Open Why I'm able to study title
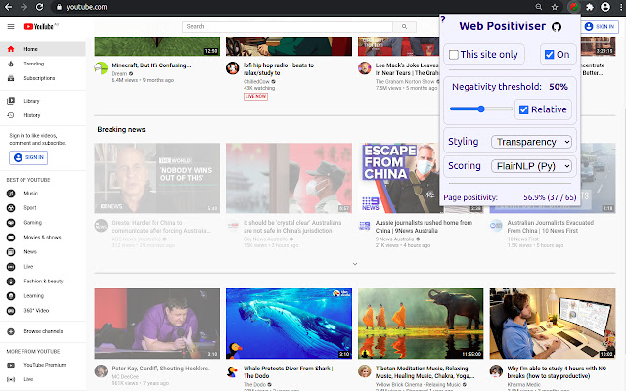 (557, 372)
